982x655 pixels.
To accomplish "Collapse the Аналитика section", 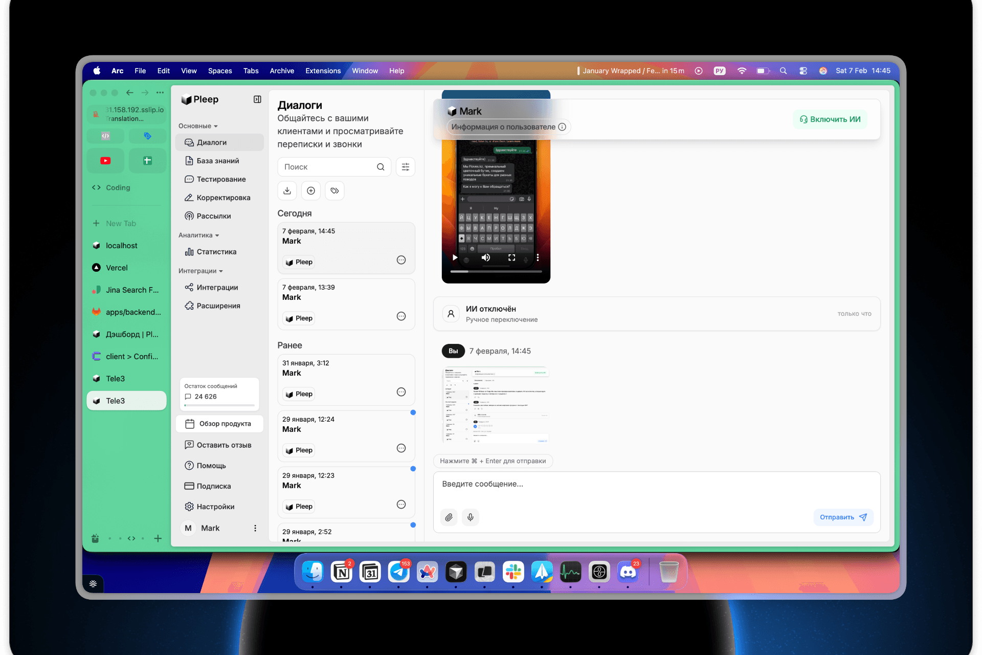I will click(x=198, y=235).
